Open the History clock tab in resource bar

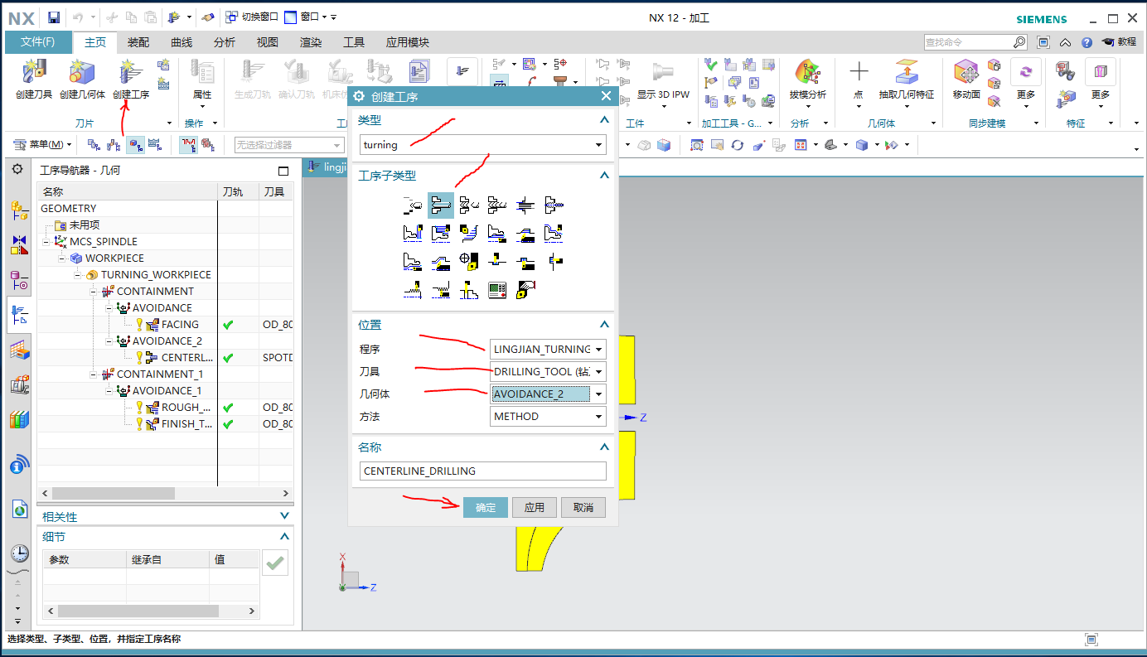click(19, 553)
